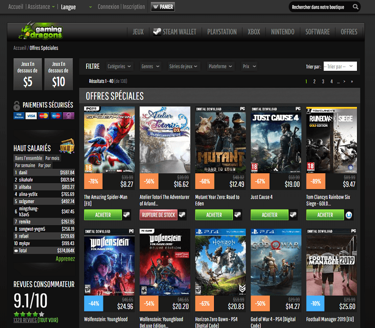Open the Trier par sort combo box
375x328 pixels.
click(x=340, y=66)
